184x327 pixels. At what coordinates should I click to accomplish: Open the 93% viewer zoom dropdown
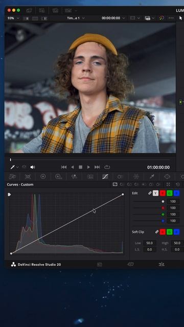click(x=13, y=18)
